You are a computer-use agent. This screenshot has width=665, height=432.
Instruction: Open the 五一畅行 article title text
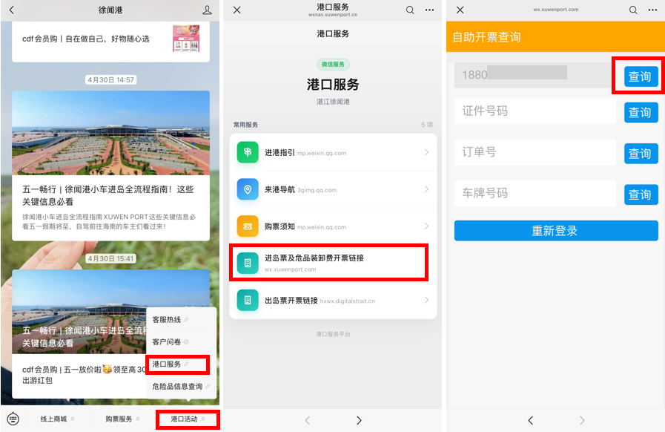(x=107, y=195)
